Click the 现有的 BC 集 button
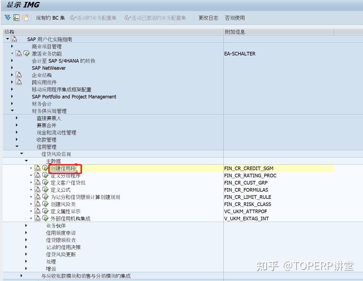Screen dimensions: 363x281 [51, 17]
